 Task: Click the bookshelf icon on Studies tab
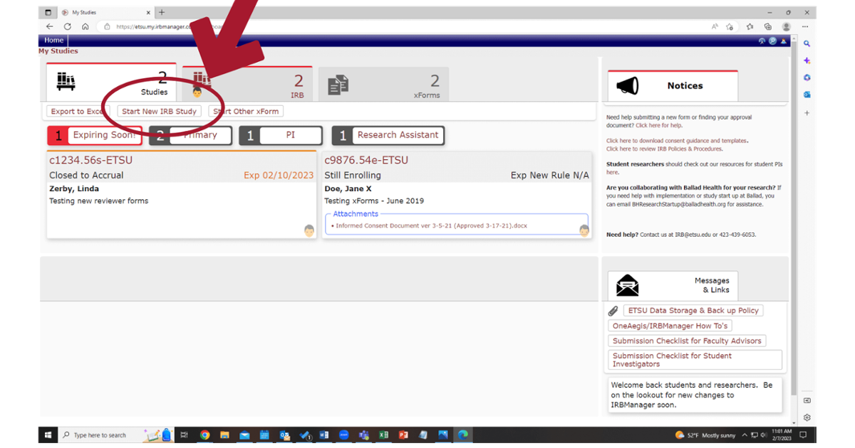66,82
